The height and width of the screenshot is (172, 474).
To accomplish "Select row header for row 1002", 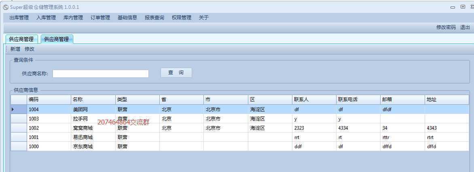I will [19, 128].
